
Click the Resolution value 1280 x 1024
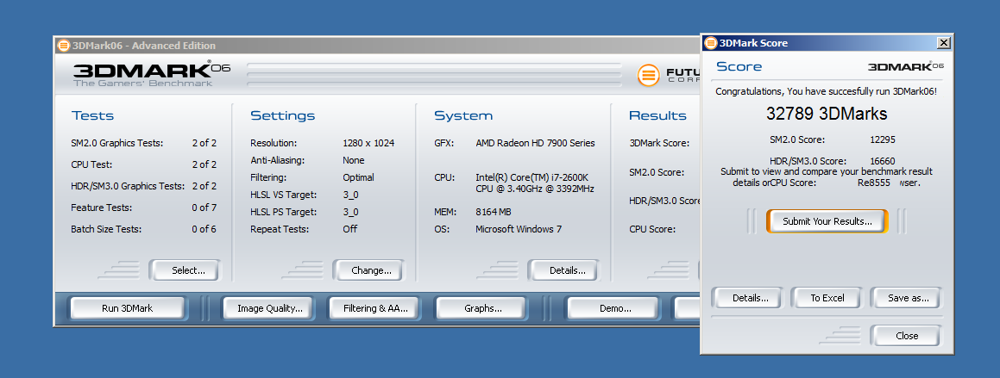pyautogui.click(x=368, y=143)
